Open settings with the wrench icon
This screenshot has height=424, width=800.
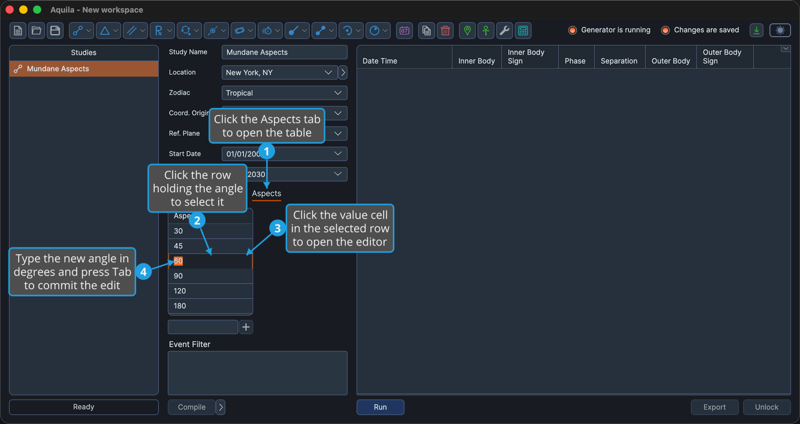tap(505, 31)
